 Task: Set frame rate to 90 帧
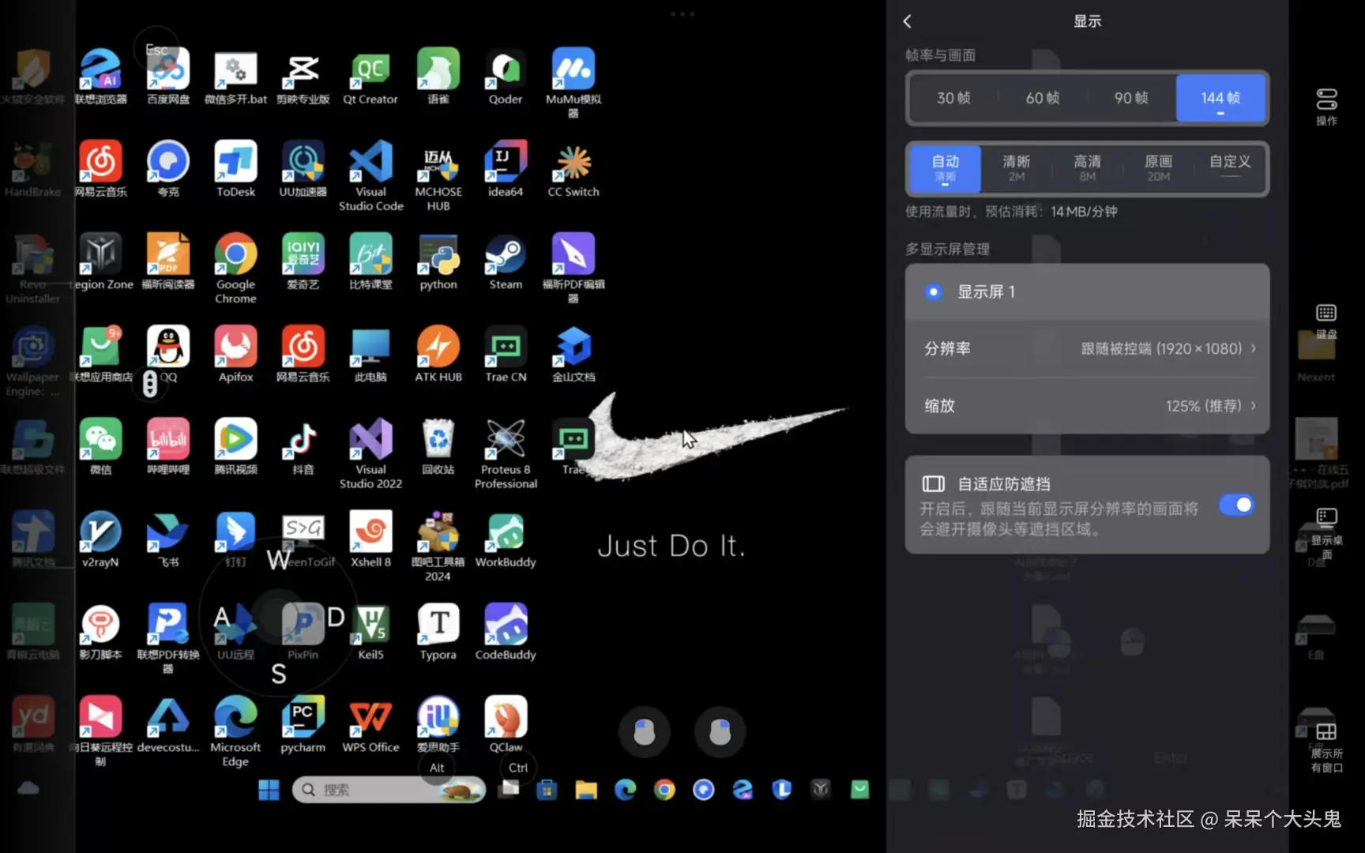[x=1131, y=98]
